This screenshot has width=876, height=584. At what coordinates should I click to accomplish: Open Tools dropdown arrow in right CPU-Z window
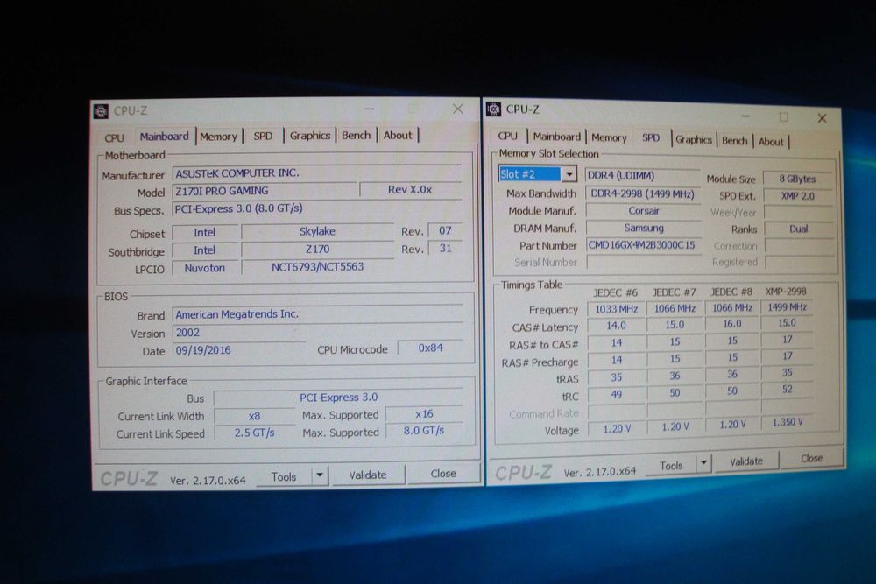(x=703, y=463)
